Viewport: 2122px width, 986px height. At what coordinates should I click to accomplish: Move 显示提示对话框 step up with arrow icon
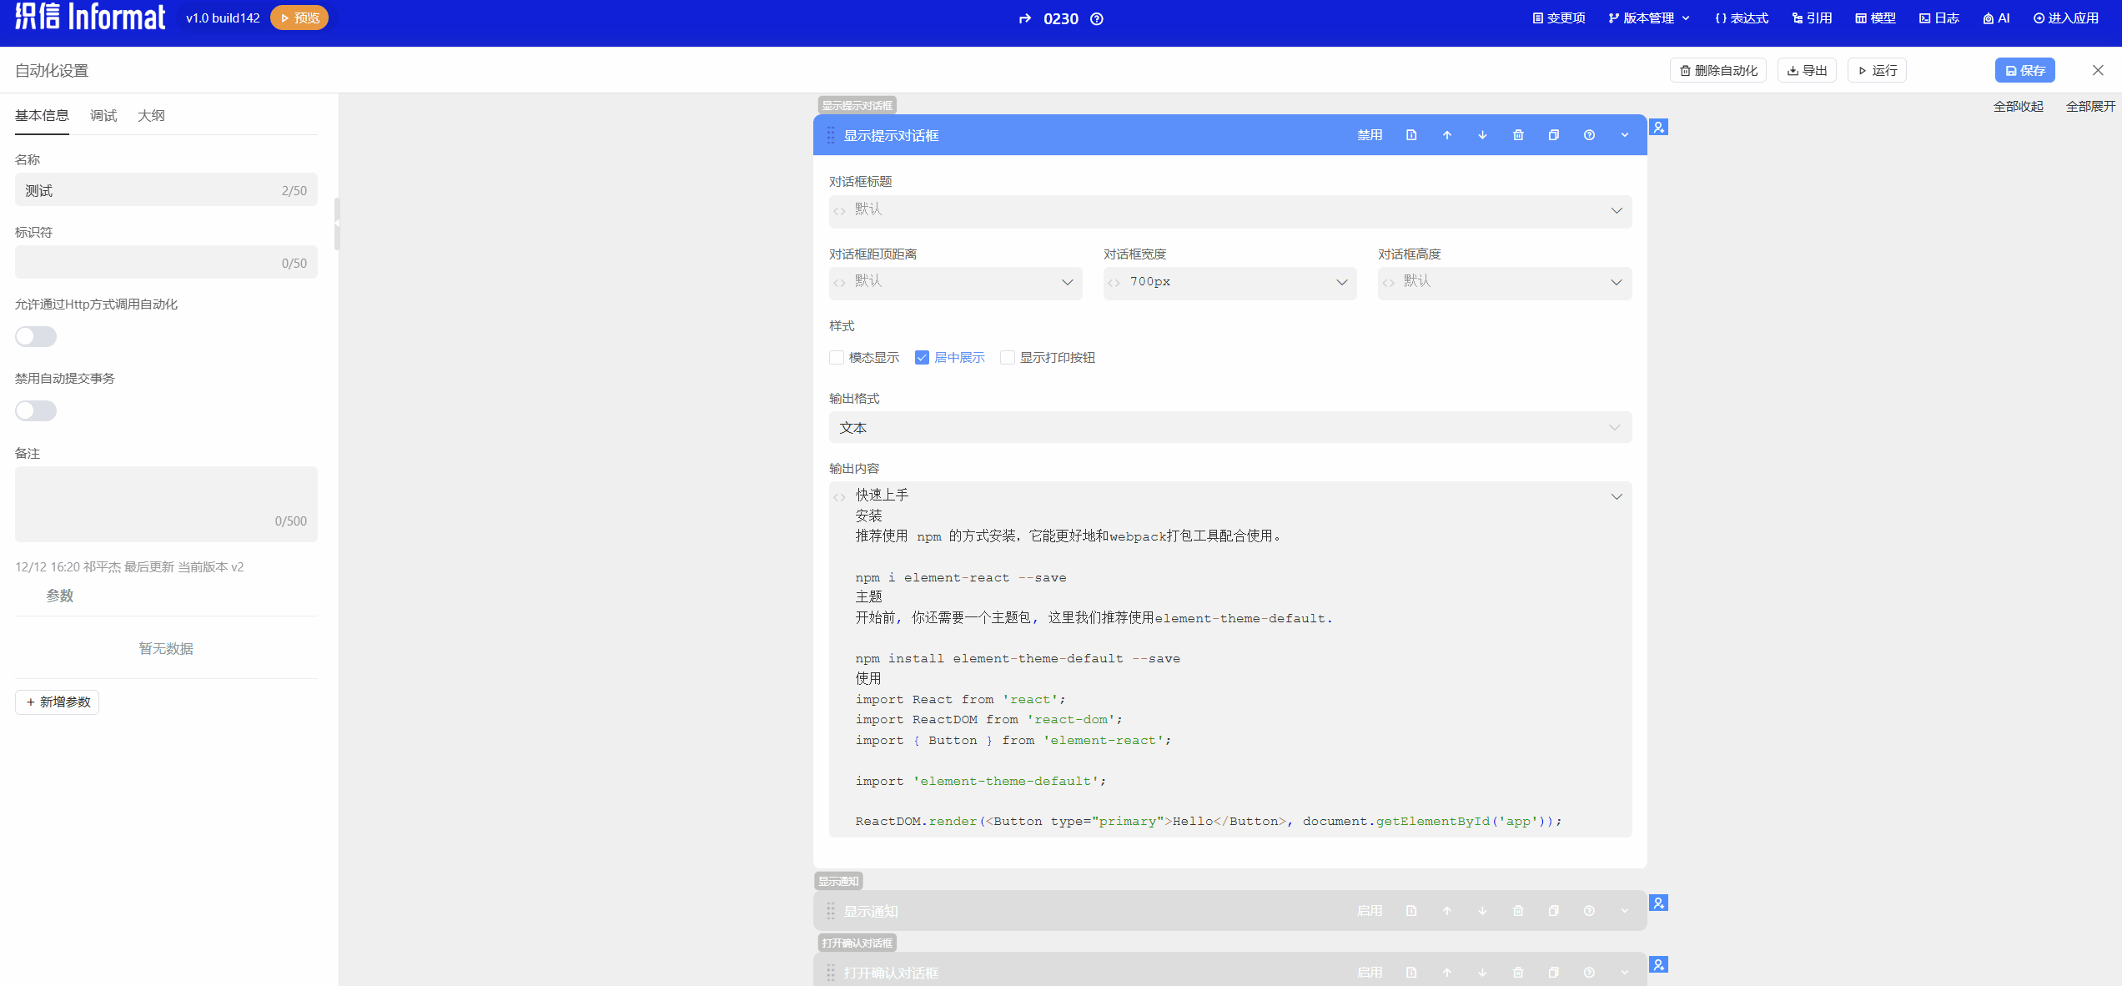[1447, 135]
